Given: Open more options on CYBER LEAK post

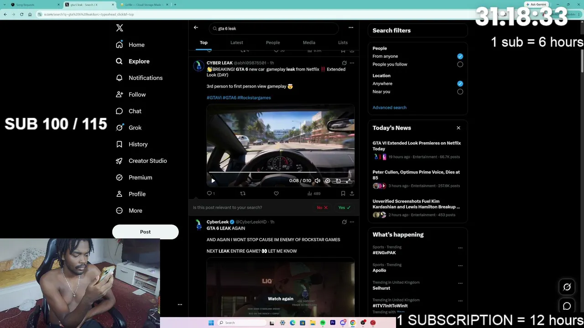Looking at the screenshot, I should [x=352, y=63].
